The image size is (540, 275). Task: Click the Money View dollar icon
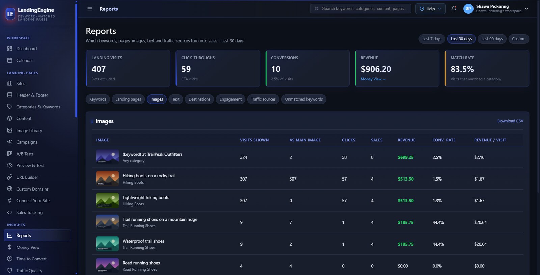(x=10, y=247)
